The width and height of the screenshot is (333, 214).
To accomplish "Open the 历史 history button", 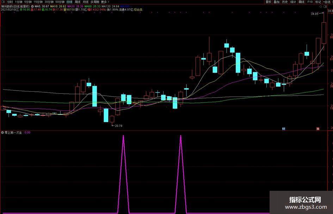I will click(285, 2).
